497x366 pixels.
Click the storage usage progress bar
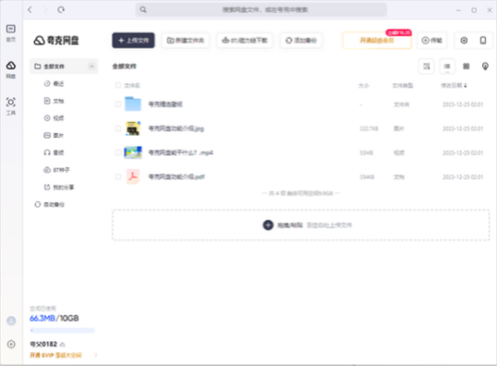point(63,330)
